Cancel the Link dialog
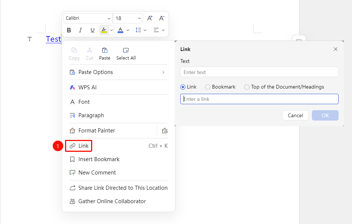This screenshot has height=224, width=352. click(x=296, y=115)
